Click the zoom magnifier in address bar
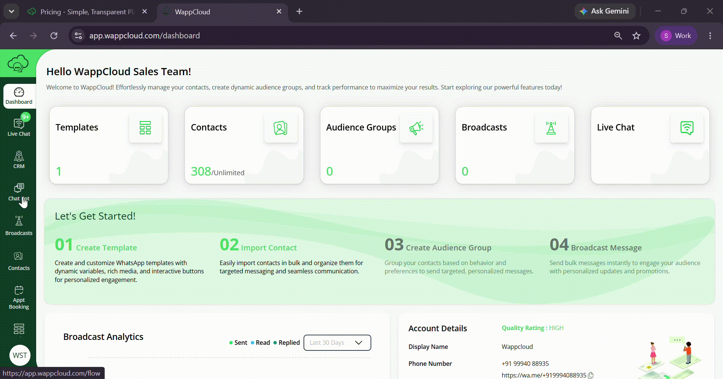Viewport: 723px width, 379px height. 618,36
